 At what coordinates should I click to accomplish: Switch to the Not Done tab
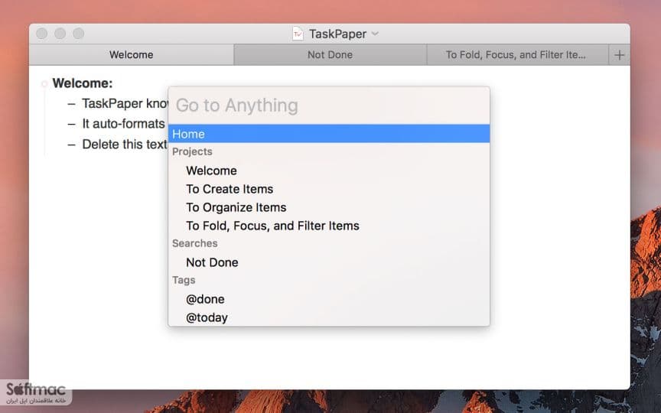click(x=330, y=55)
